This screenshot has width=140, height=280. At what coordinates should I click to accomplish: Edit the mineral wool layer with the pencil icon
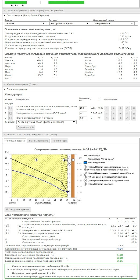[127, 113]
